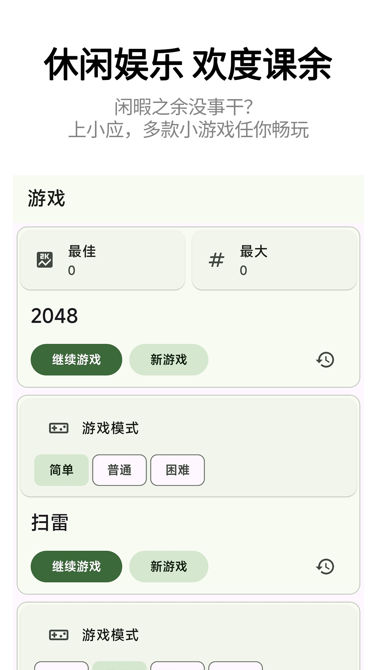
Task: Click the hash icon beside 最大
Action: pos(216,260)
